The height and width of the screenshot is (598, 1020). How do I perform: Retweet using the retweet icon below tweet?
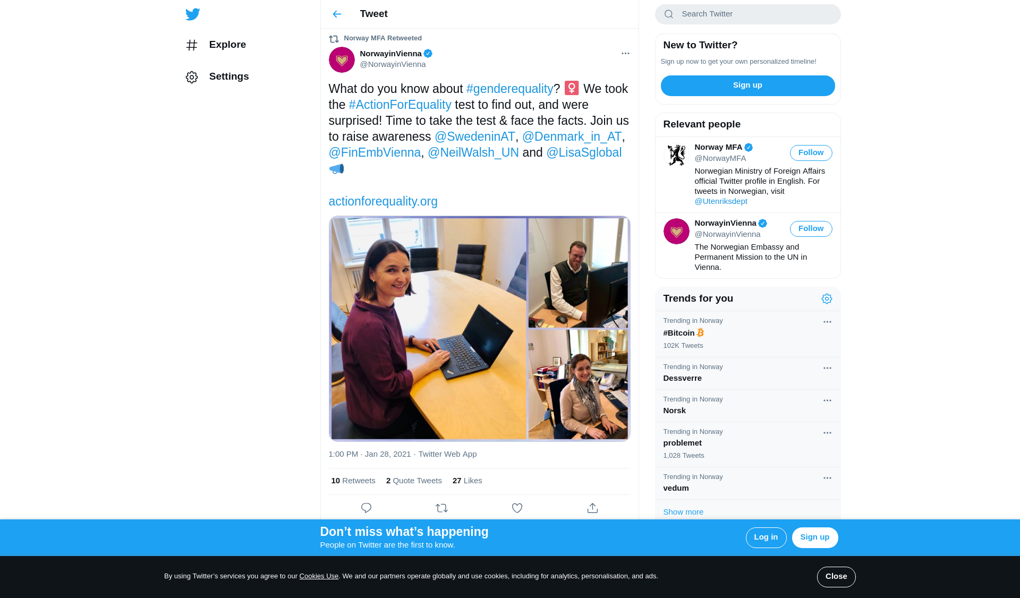point(441,508)
